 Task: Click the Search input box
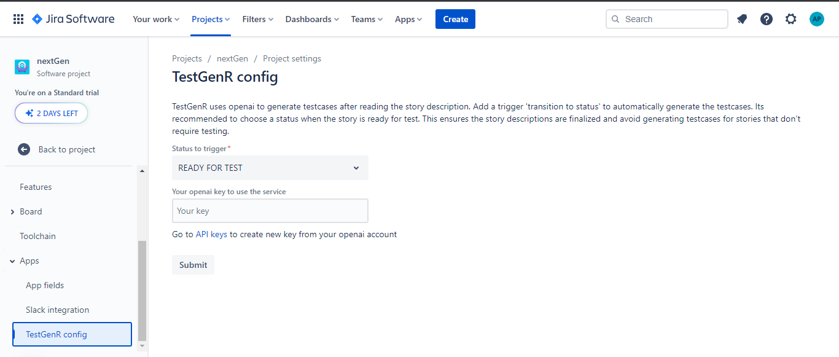[667, 19]
